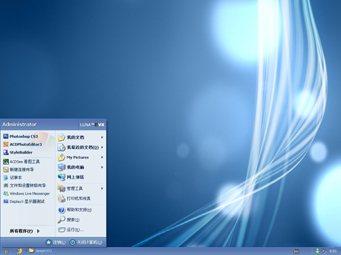Open ACDSee 看图工具 image viewer
The image size is (341, 255).
[x=22, y=161]
